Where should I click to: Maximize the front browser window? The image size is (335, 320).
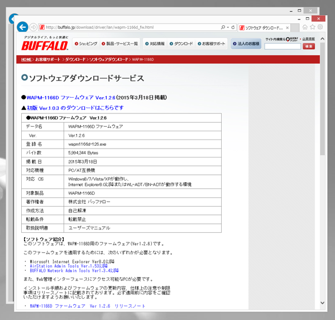(x=308, y=19)
